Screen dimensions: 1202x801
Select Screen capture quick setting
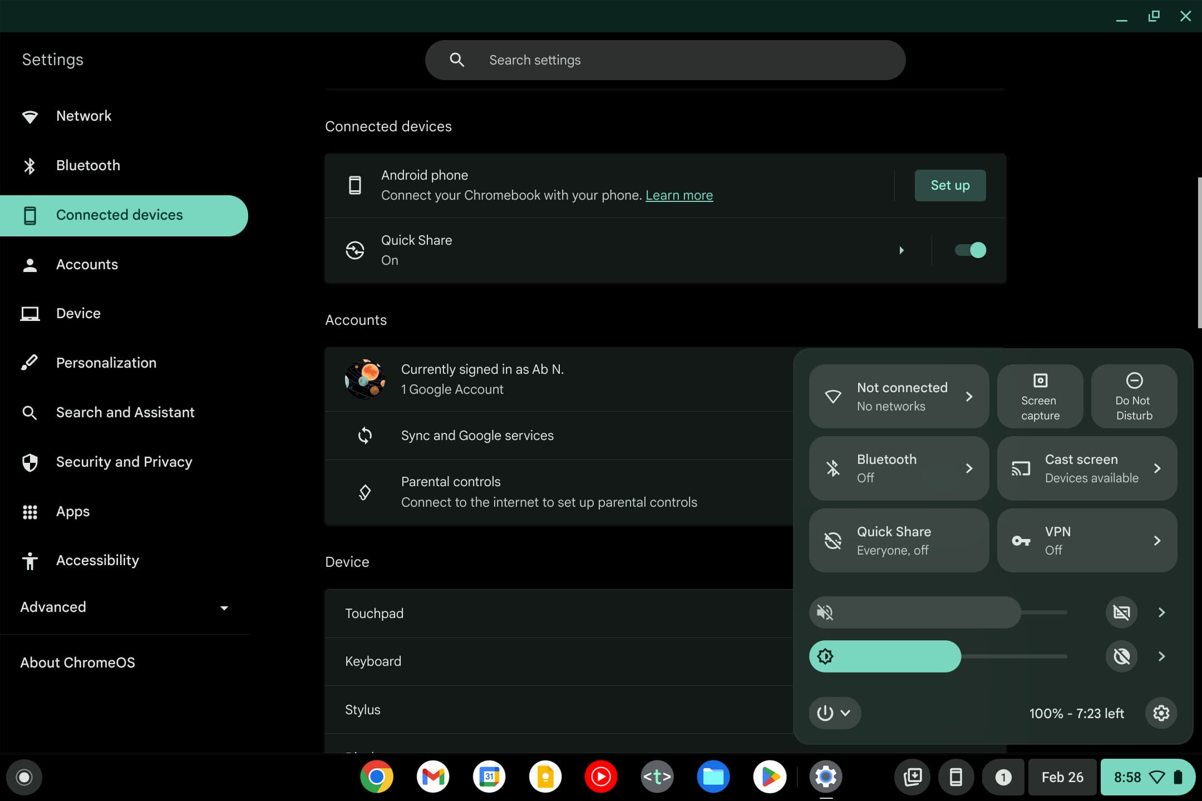tap(1040, 396)
